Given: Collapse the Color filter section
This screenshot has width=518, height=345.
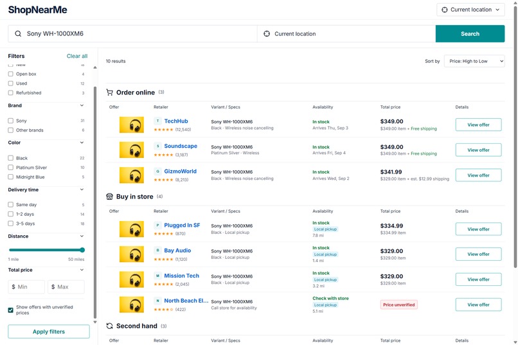Looking at the screenshot, I should pos(82,142).
